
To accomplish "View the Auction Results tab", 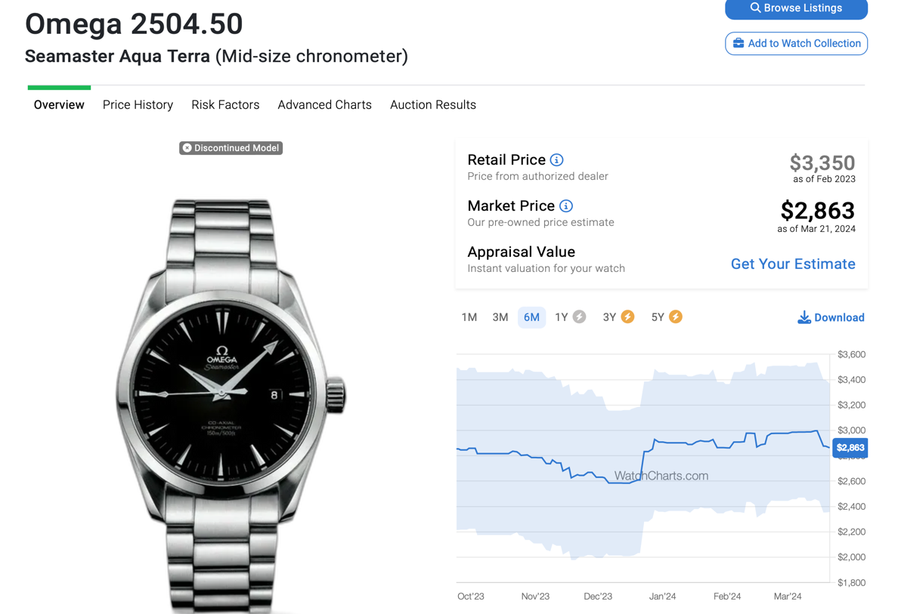I will click(x=433, y=105).
